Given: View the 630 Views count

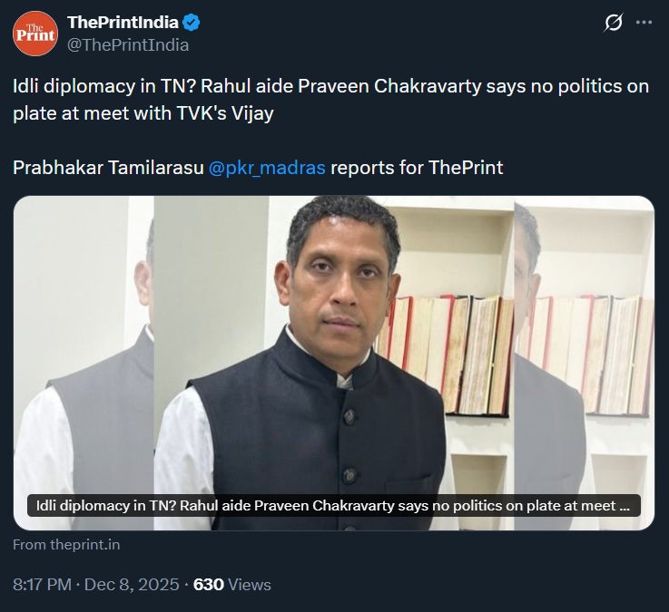Looking at the screenshot, I should pos(209,585).
